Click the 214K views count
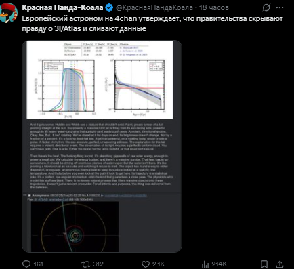 click(x=219, y=264)
